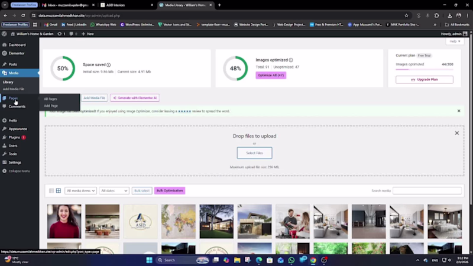Viewport: 473px width, 266px height.
Task: Open the New content dropdown in admin bar
Action: (88, 34)
